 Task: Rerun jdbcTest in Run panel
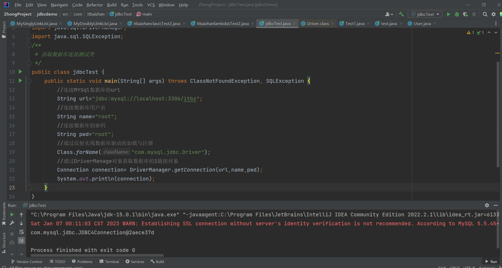click(12, 215)
